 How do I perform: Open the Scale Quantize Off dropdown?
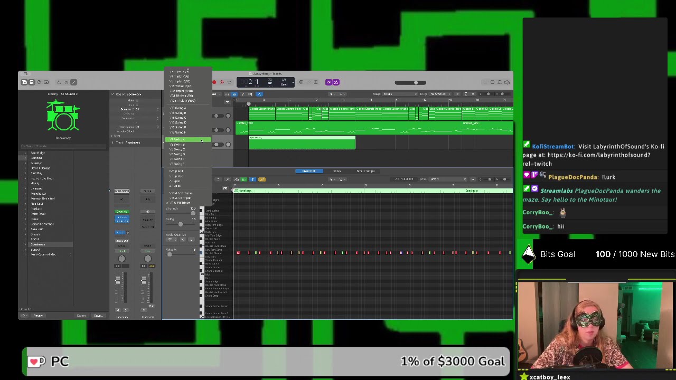click(171, 239)
